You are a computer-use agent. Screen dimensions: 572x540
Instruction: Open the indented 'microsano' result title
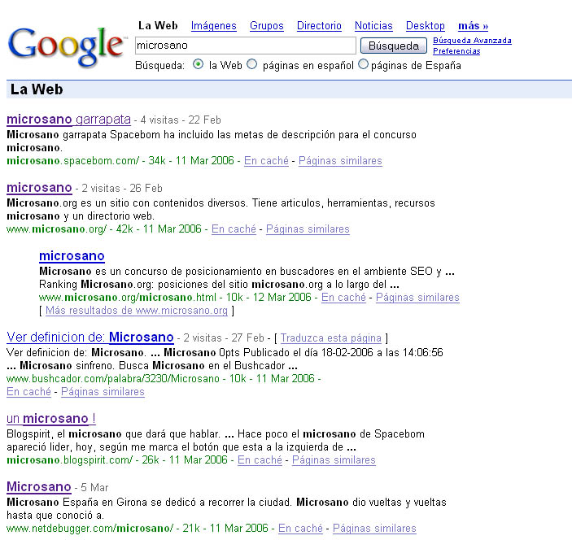(72, 256)
